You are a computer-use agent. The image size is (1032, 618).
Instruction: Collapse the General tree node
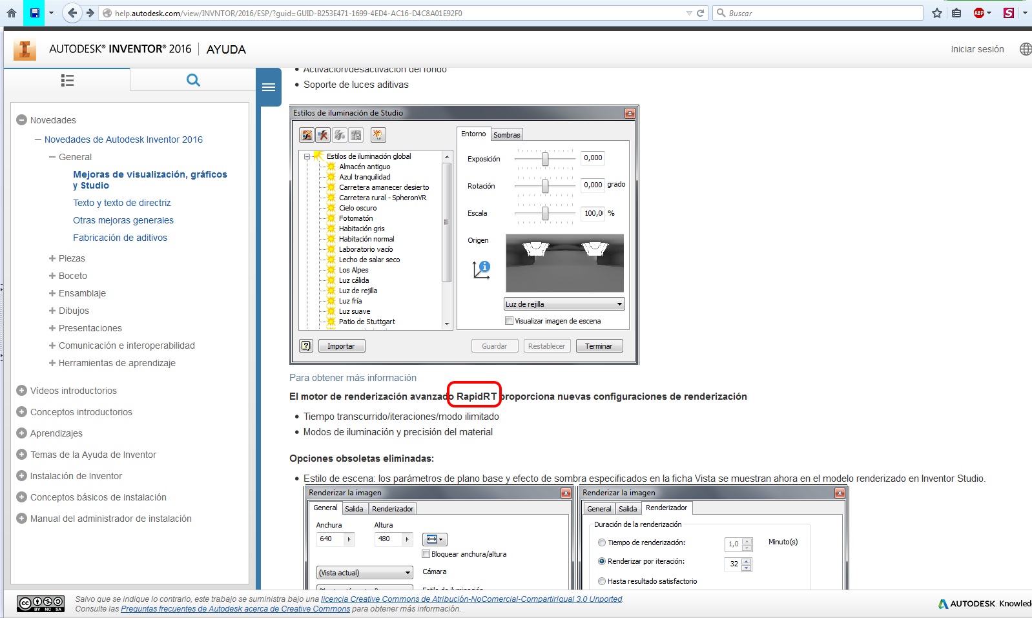click(x=52, y=157)
